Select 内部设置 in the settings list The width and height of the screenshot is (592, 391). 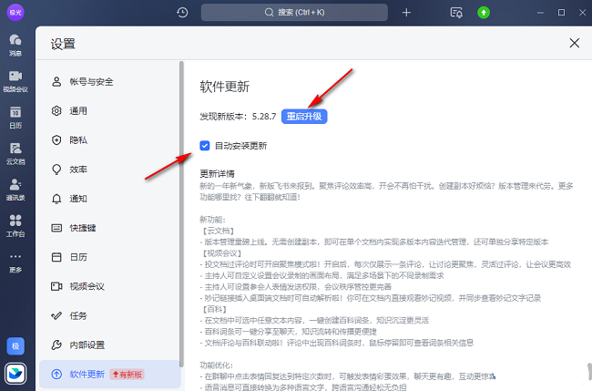pos(87,344)
